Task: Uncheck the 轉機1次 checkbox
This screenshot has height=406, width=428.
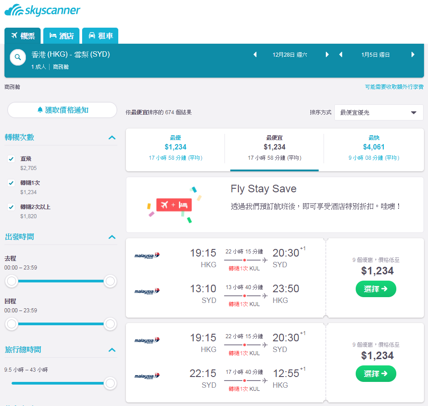Action: (x=11, y=183)
